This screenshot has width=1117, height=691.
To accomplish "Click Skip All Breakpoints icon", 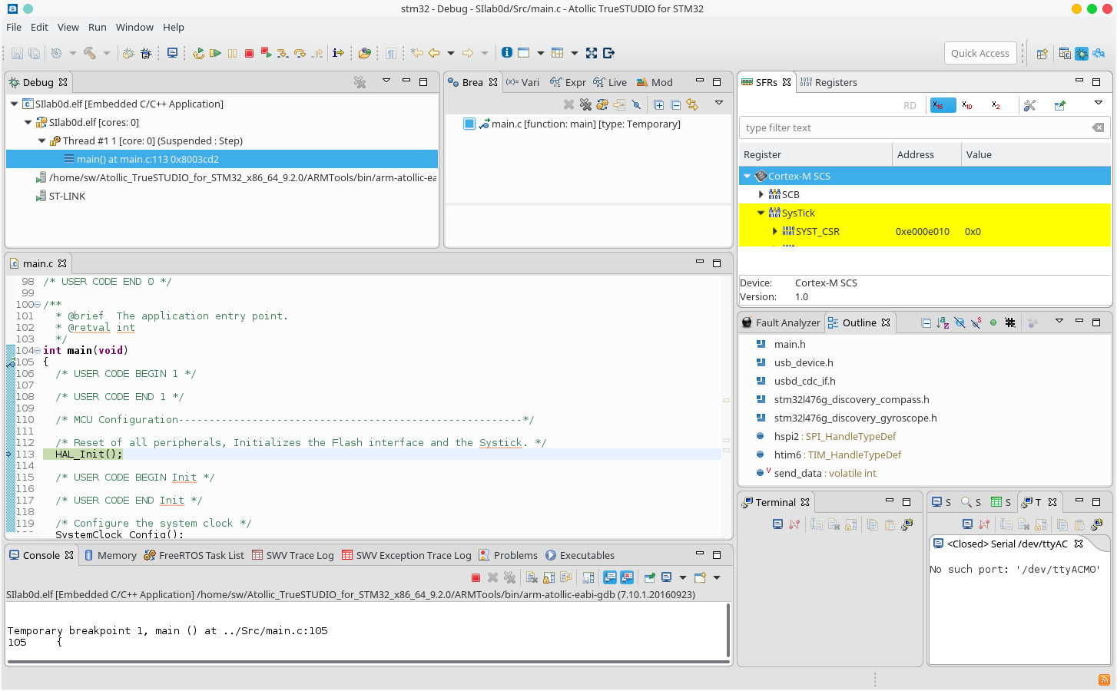I will click(636, 104).
